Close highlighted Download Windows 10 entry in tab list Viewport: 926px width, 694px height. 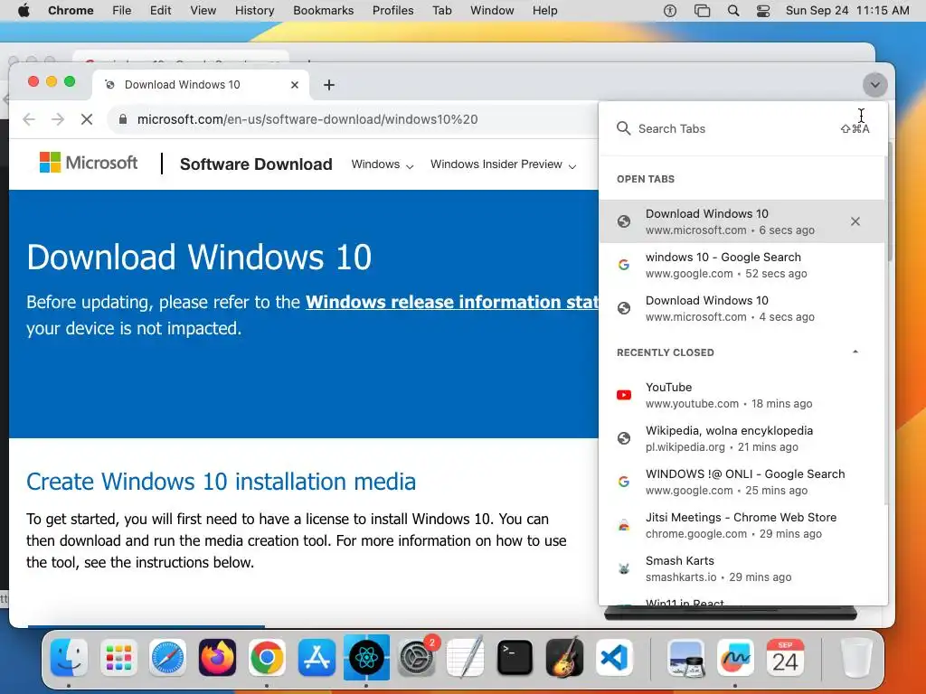coord(855,221)
